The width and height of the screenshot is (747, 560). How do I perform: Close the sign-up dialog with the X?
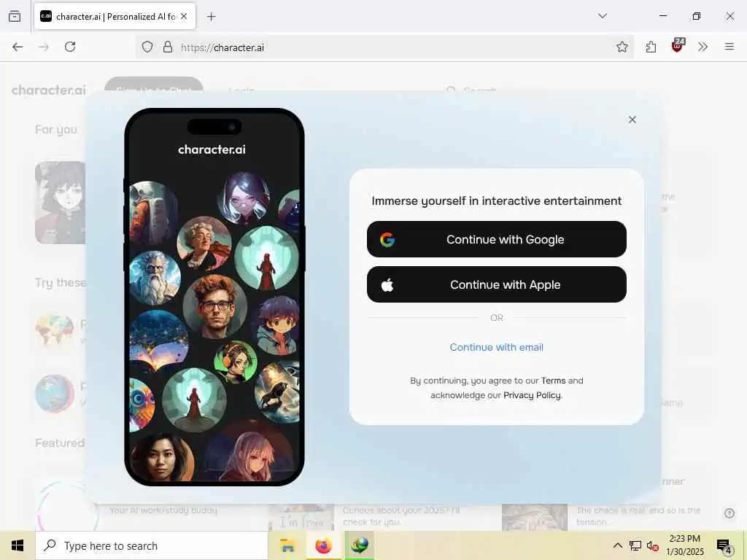pyautogui.click(x=632, y=120)
